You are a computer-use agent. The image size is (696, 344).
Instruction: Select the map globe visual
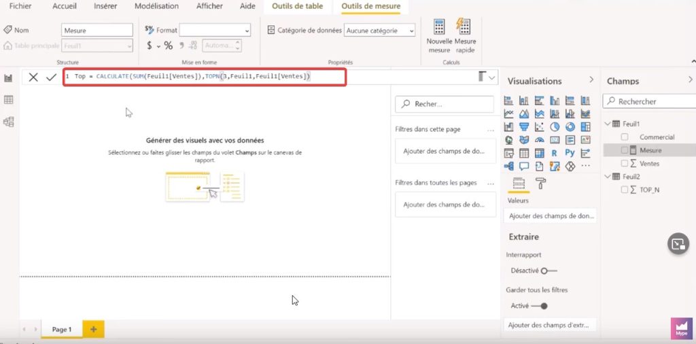(x=508, y=140)
